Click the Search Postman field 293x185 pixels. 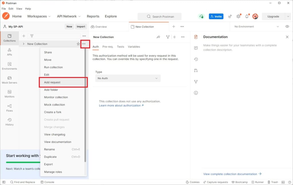point(159,16)
